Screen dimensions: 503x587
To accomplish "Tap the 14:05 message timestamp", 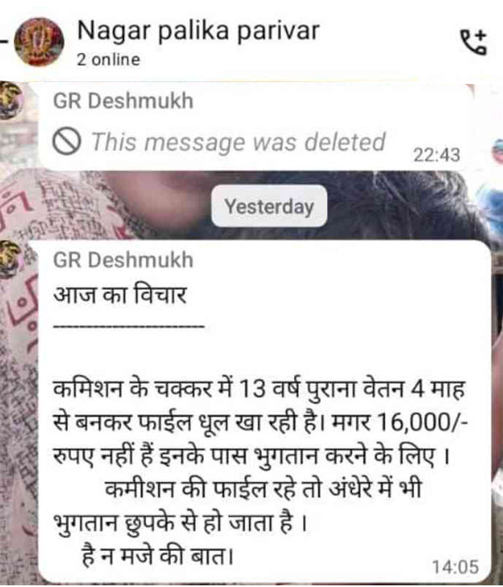I will click(x=455, y=567).
